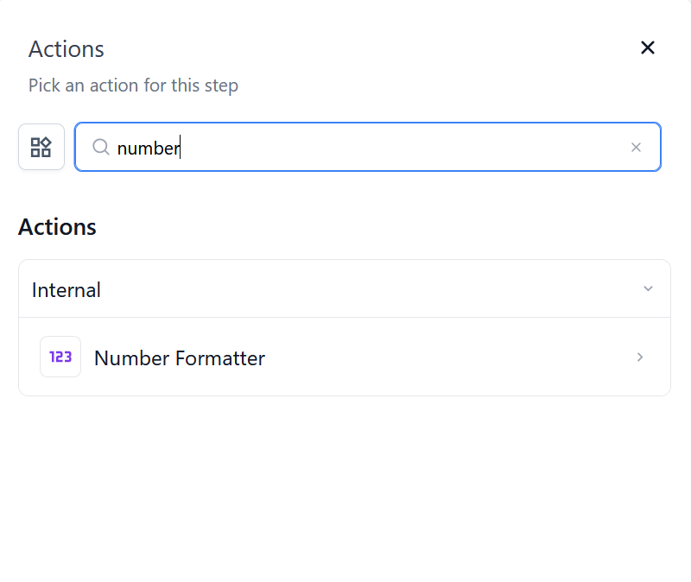This screenshot has width=691, height=582.
Task: Select the Number Formatter action
Action: pos(180,357)
